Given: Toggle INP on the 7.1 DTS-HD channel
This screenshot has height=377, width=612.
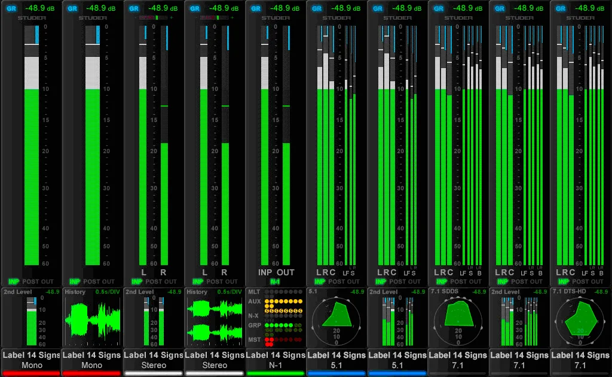Looking at the screenshot, I should pyautogui.click(x=563, y=281).
